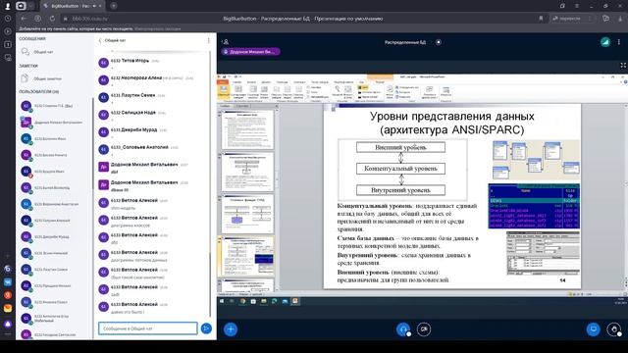This screenshot has height=353, width=628.
Task: Click the Лазутин Семен chat message
Action: 152,97
